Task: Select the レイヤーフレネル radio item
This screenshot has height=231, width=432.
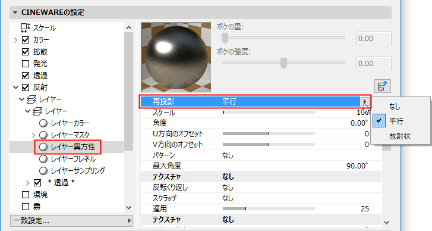Action: pyautogui.click(x=43, y=159)
